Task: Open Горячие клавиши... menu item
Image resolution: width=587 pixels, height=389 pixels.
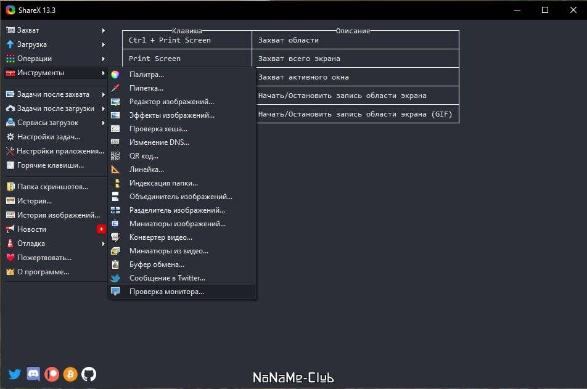Action: coord(55,165)
